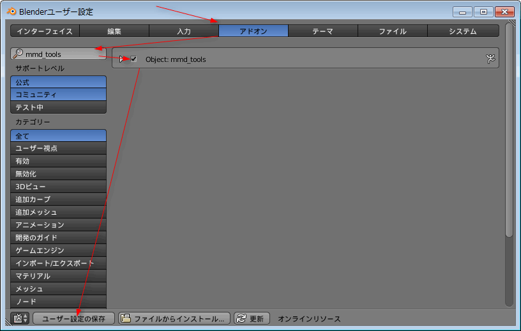The width and height of the screenshot is (521, 331).
Task: Uncheck the Object: mmd_tools addon checkbox
Action: (x=133, y=59)
